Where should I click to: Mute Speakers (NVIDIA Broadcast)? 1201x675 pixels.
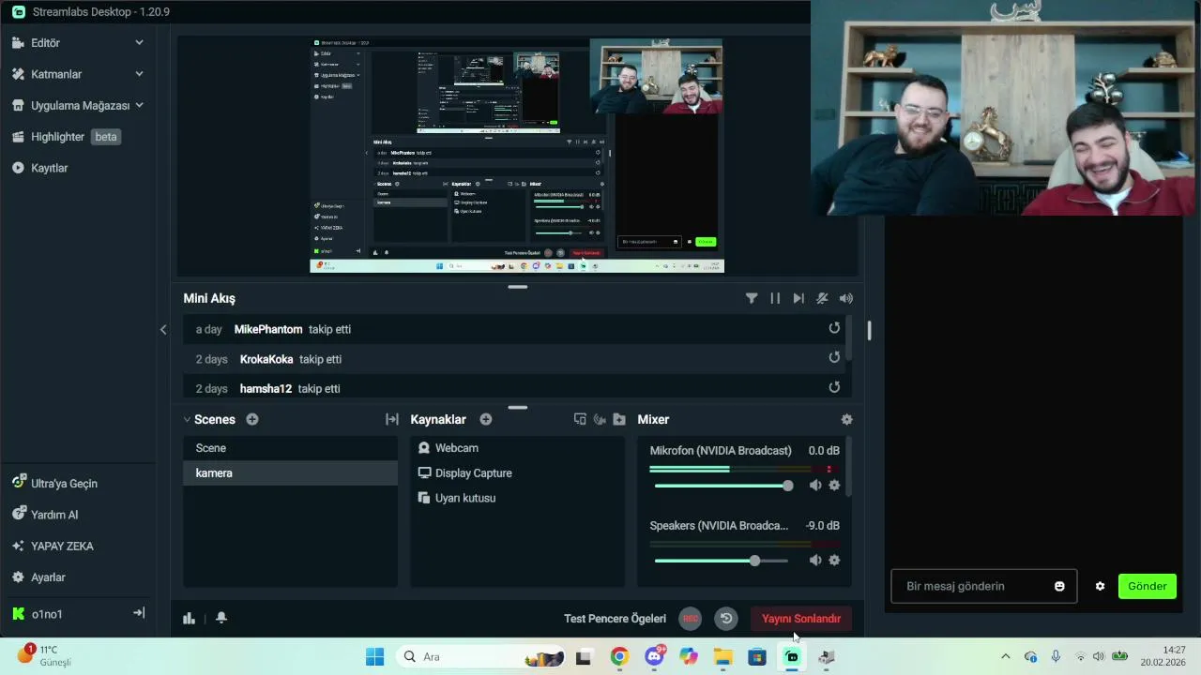pyautogui.click(x=814, y=560)
